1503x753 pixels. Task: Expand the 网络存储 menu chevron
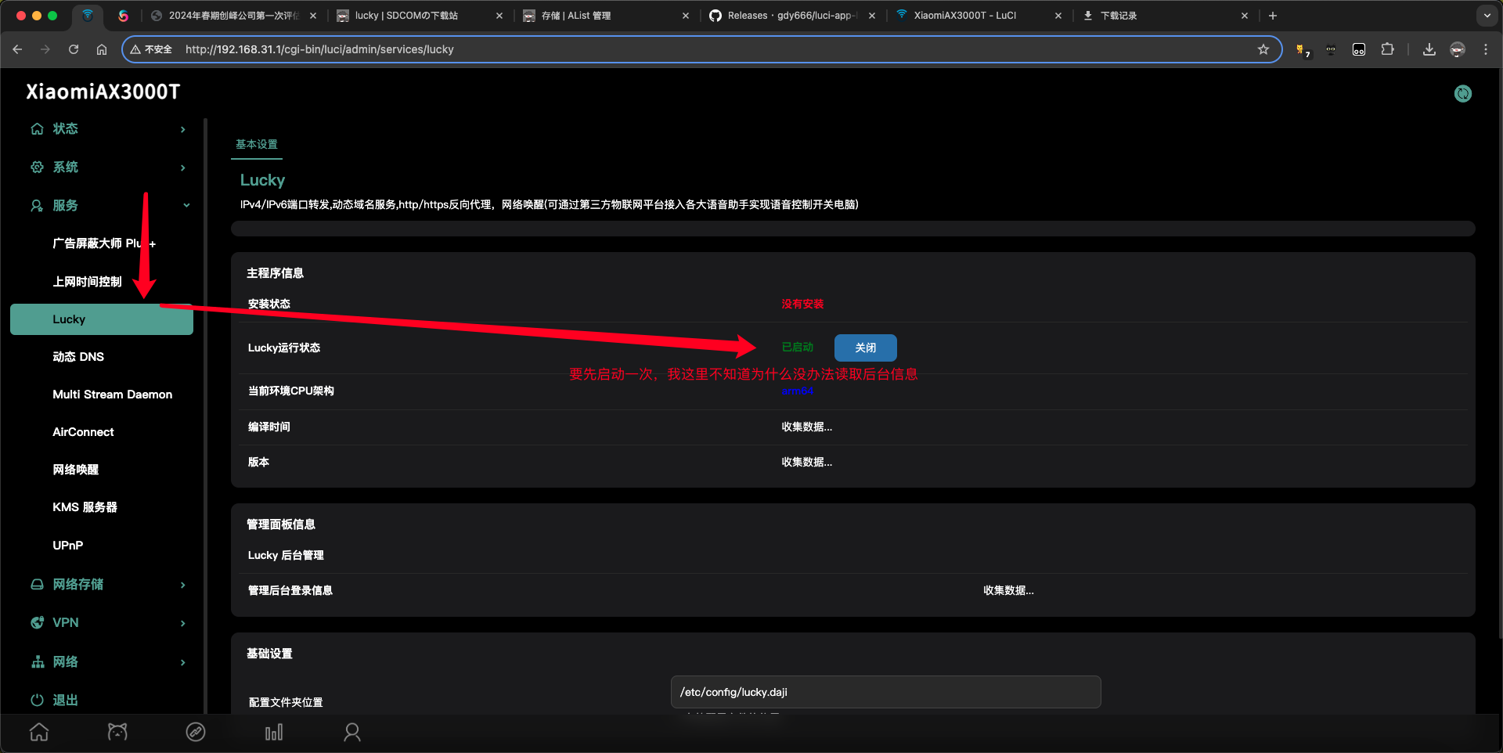click(182, 585)
